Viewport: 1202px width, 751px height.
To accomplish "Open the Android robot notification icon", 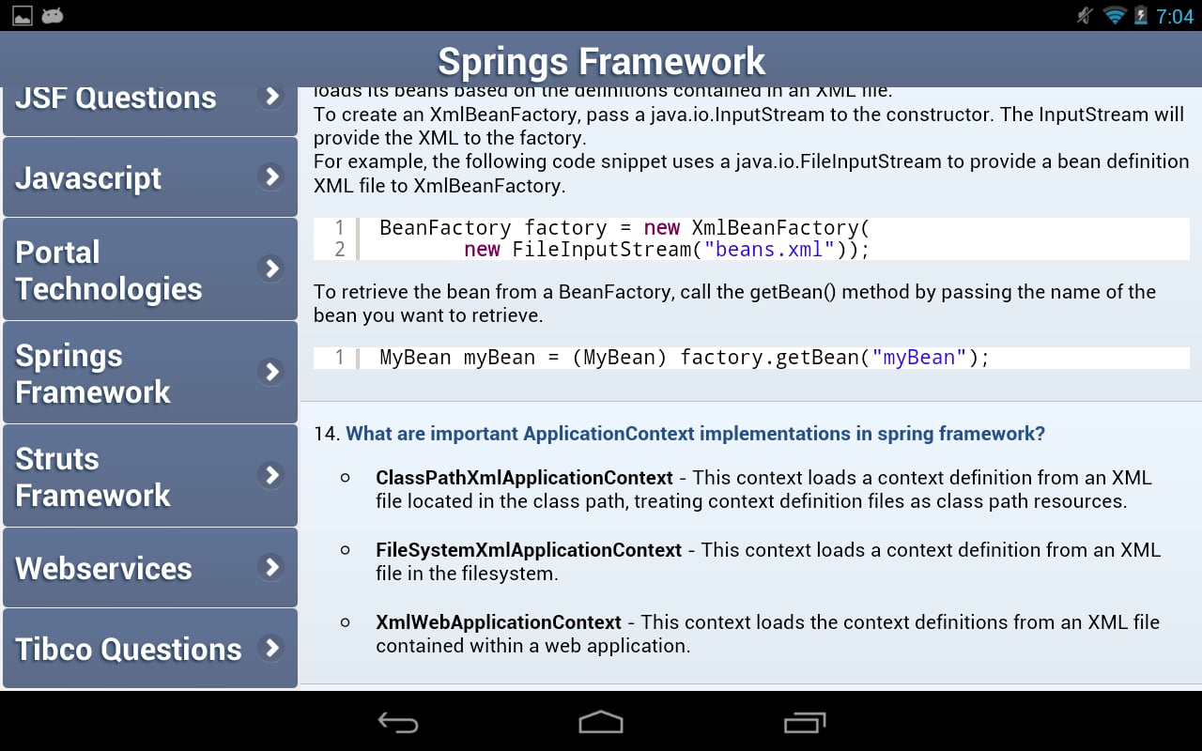I will (x=53, y=15).
